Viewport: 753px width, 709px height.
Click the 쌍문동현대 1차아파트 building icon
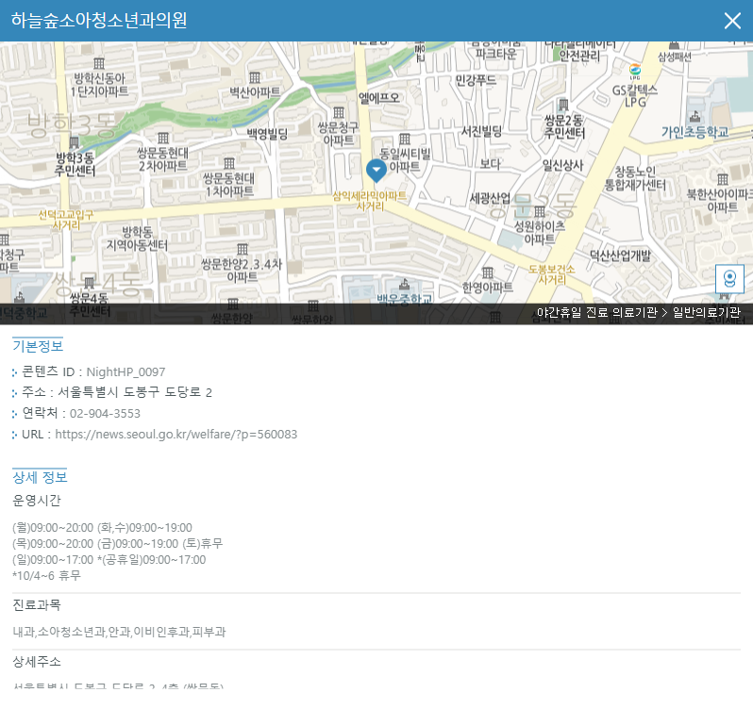229,163
